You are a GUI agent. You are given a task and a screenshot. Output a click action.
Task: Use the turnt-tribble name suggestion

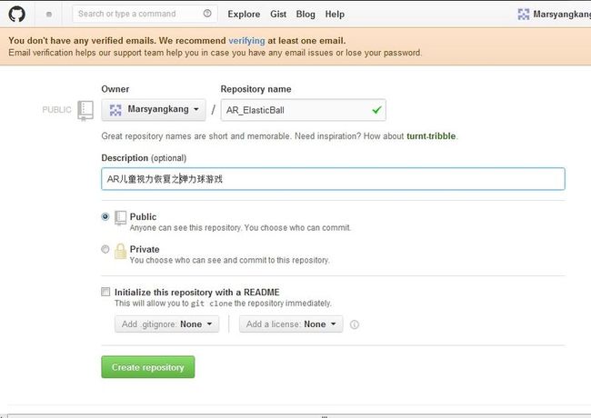click(x=431, y=136)
